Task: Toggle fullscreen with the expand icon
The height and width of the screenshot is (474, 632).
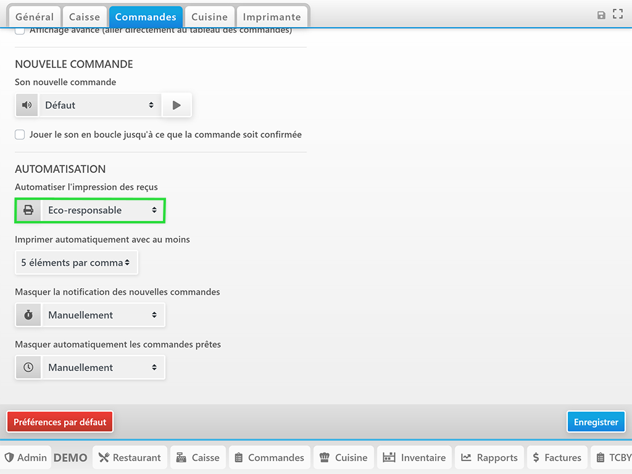Action: [617, 14]
